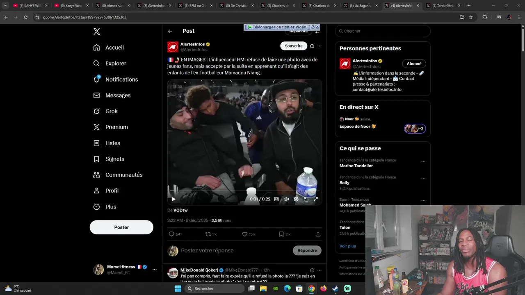
Task: Open MikeDonald (joker) profile name
Action: [x=199, y=270]
